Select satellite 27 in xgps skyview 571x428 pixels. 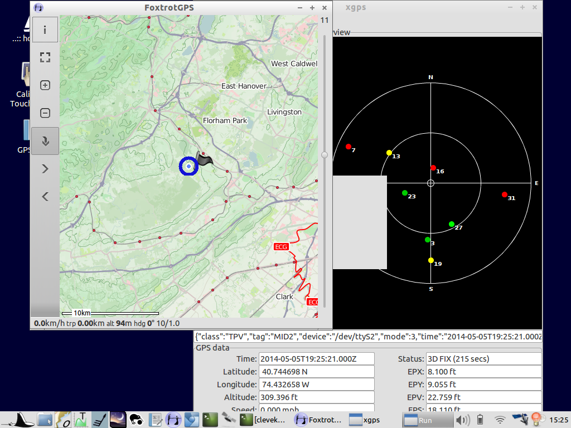[x=452, y=224]
